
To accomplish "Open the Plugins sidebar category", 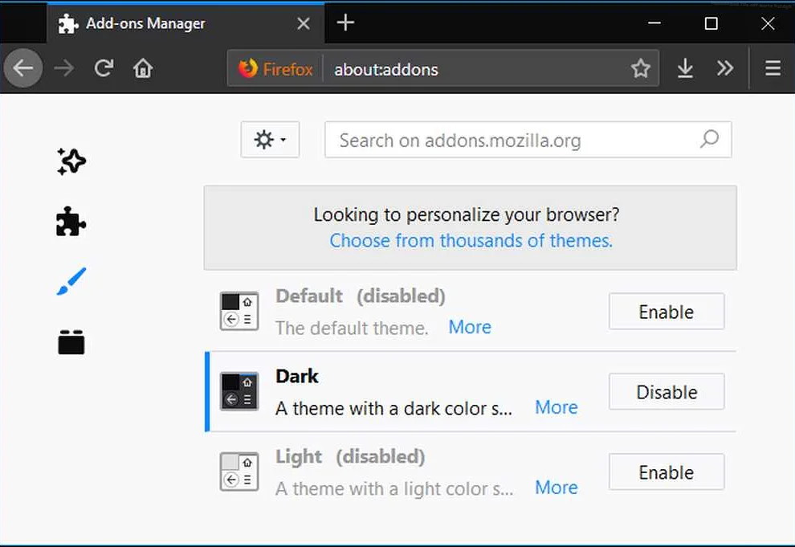I will (x=71, y=342).
